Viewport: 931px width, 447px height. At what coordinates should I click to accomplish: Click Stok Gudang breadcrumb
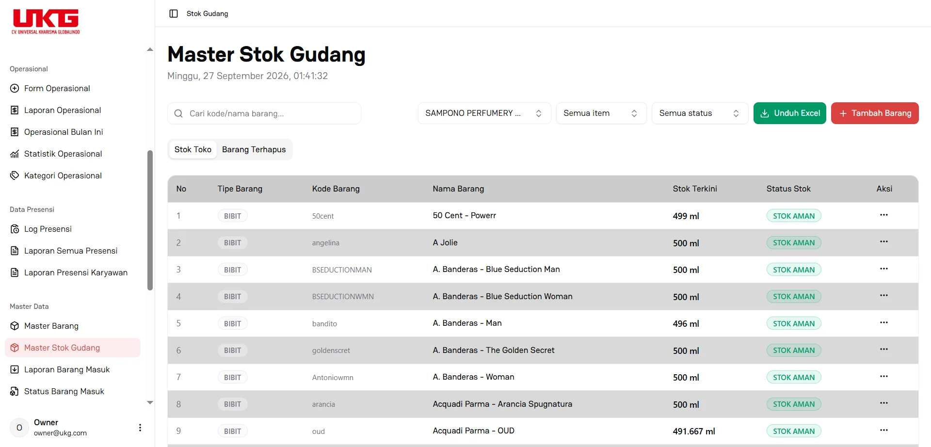(x=208, y=14)
